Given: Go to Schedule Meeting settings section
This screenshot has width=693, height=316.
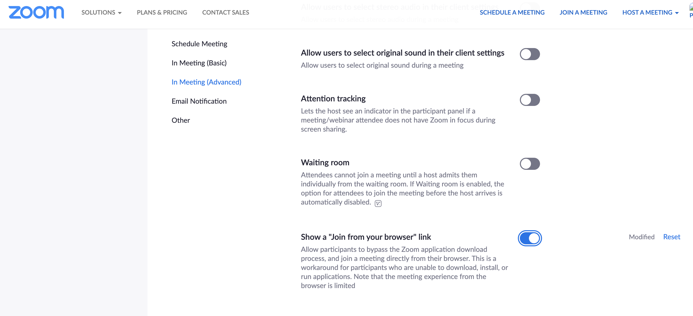Looking at the screenshot, I should (199, 44).
